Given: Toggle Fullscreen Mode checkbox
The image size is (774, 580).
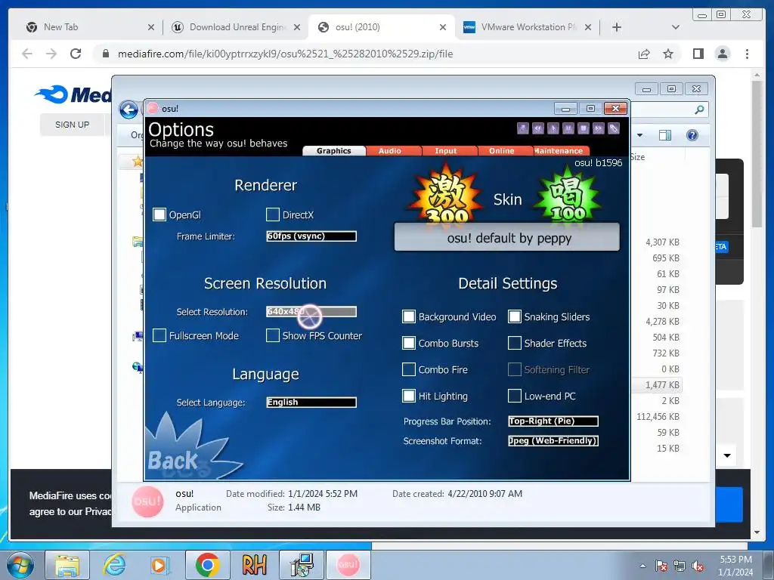Looking at the screenshot, I should (159, 335).
